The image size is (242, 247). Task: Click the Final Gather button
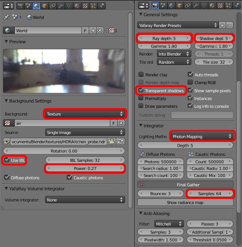[x=185, y=184]
